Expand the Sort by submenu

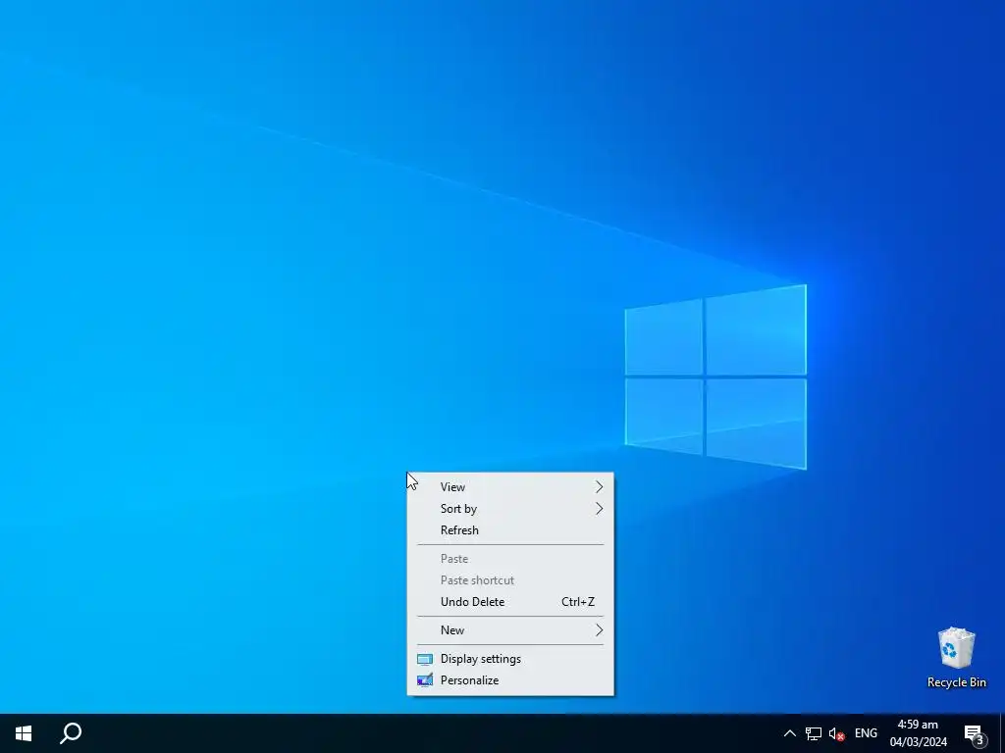click(x=510, y=509)
